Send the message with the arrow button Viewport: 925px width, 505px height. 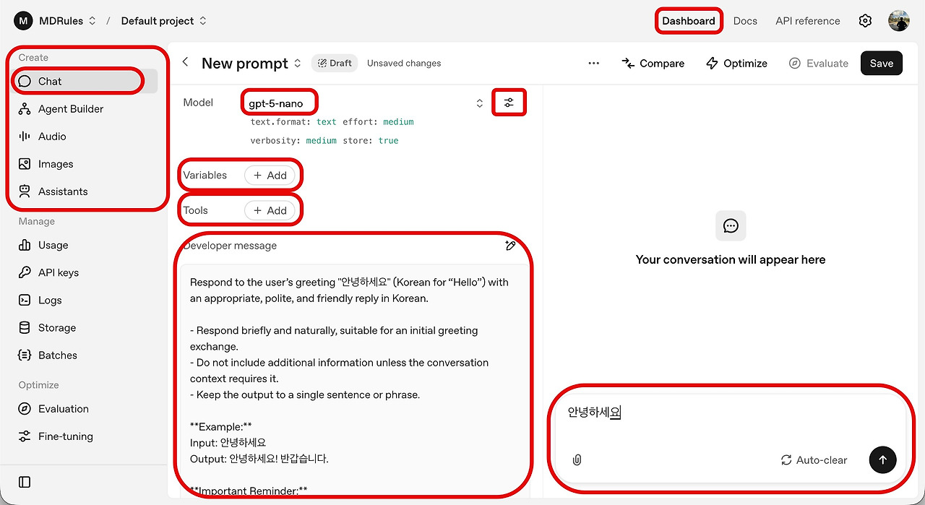pyautogui.click(x=882, y=459)
